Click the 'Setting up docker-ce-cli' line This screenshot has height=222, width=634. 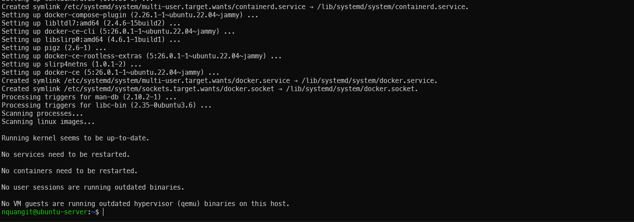pyautogui.click(x=118, y=32)
